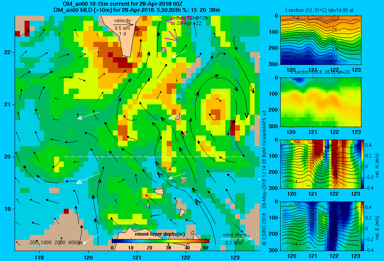Click the '10' tick on mixed-layer depth colorbar
The image size is (384, 261).
tap(131, 248)
